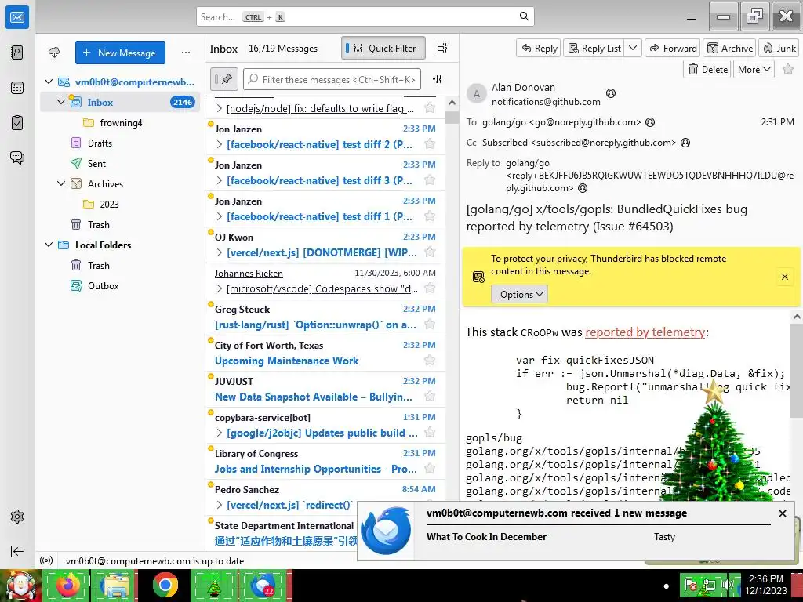
Task: Click message list scrollbar up arrow
Action: [x=452, y=103]
